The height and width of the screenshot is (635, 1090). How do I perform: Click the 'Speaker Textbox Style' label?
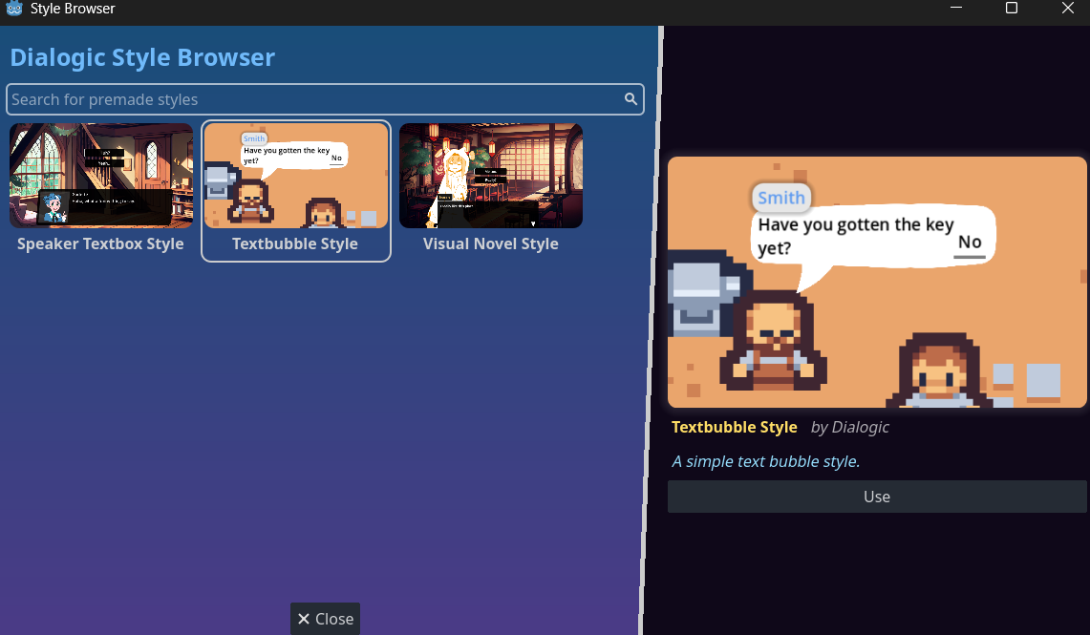click(100, 243)
